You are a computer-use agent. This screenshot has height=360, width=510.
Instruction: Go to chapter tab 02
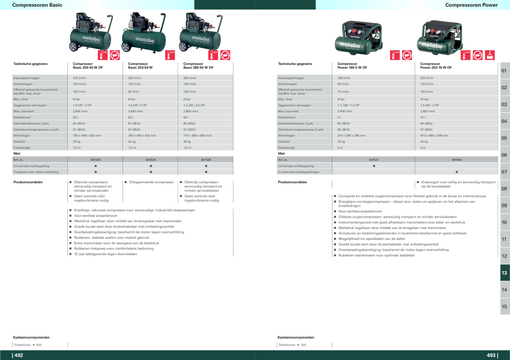pos(505,88)
